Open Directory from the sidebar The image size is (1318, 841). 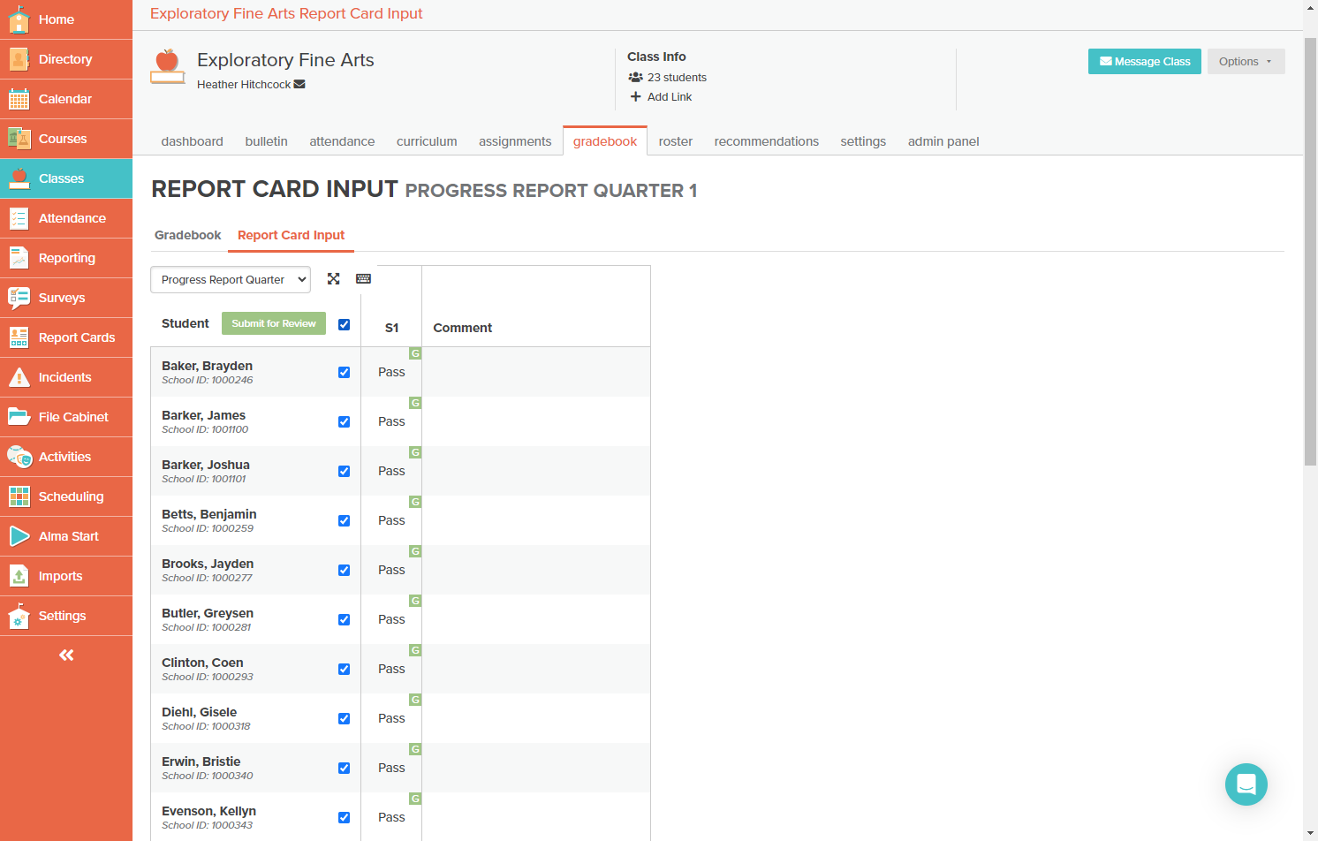(66, 59)
